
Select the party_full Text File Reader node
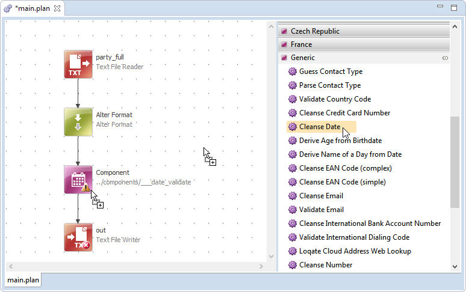coord(78,64)
